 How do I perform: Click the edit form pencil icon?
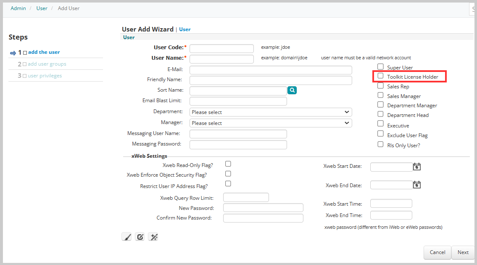pyautogui.click(x=140, y=237)
